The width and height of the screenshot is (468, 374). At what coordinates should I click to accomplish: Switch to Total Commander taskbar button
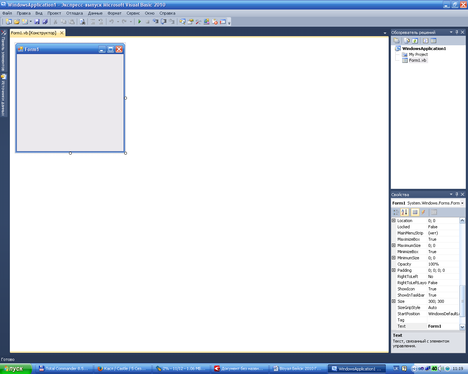click(63, 369)
